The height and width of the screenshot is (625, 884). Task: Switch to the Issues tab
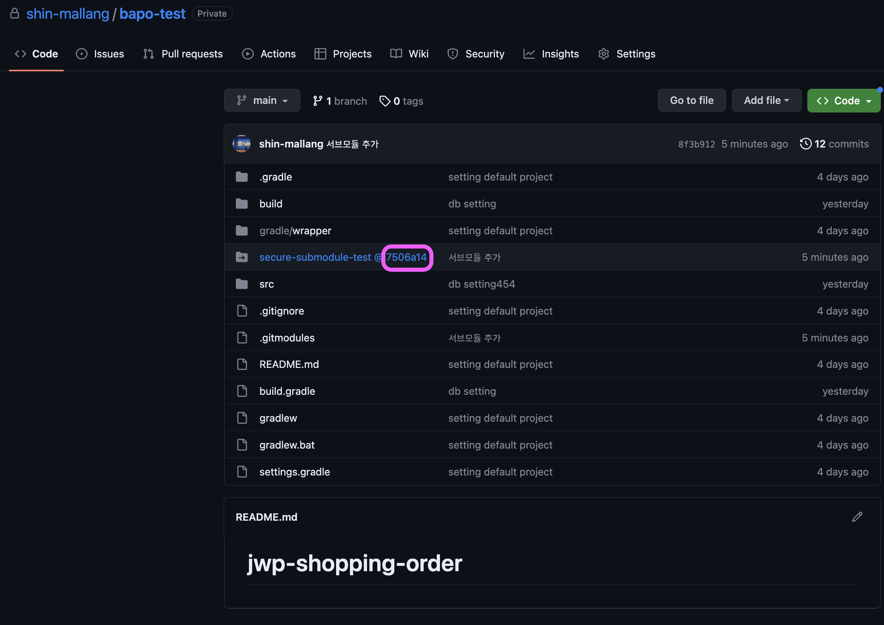100,54
